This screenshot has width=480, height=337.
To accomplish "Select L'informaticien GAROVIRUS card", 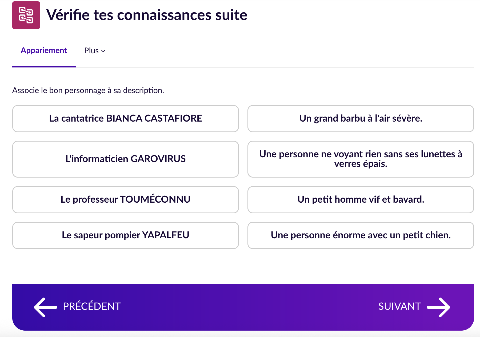I will pos(125,159).
